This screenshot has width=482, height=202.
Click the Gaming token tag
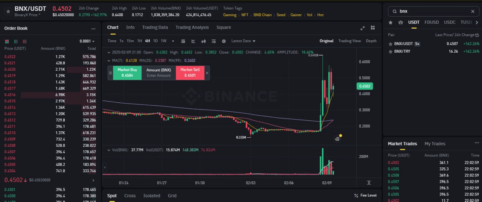(x=230, y=15)
